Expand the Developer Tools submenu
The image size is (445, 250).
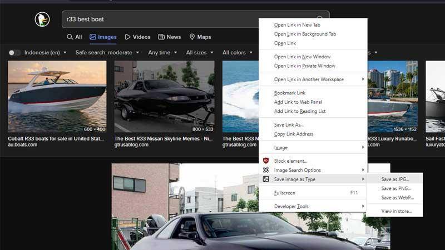313,206
